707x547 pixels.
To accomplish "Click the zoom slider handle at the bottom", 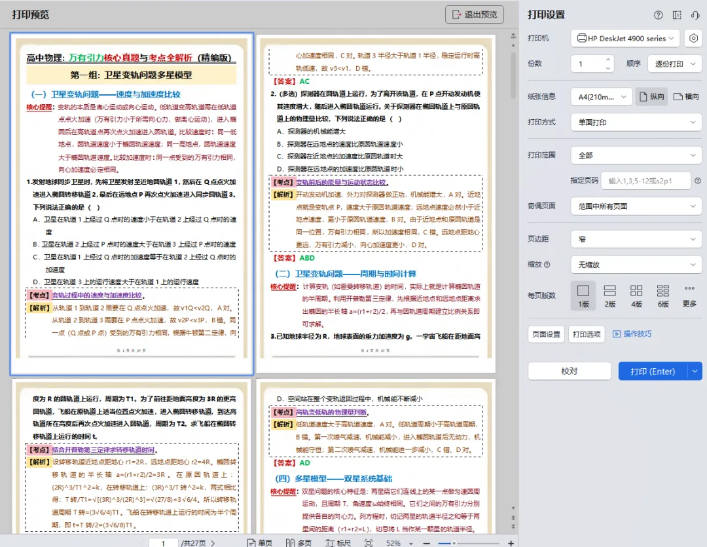I will click(454, 543).
